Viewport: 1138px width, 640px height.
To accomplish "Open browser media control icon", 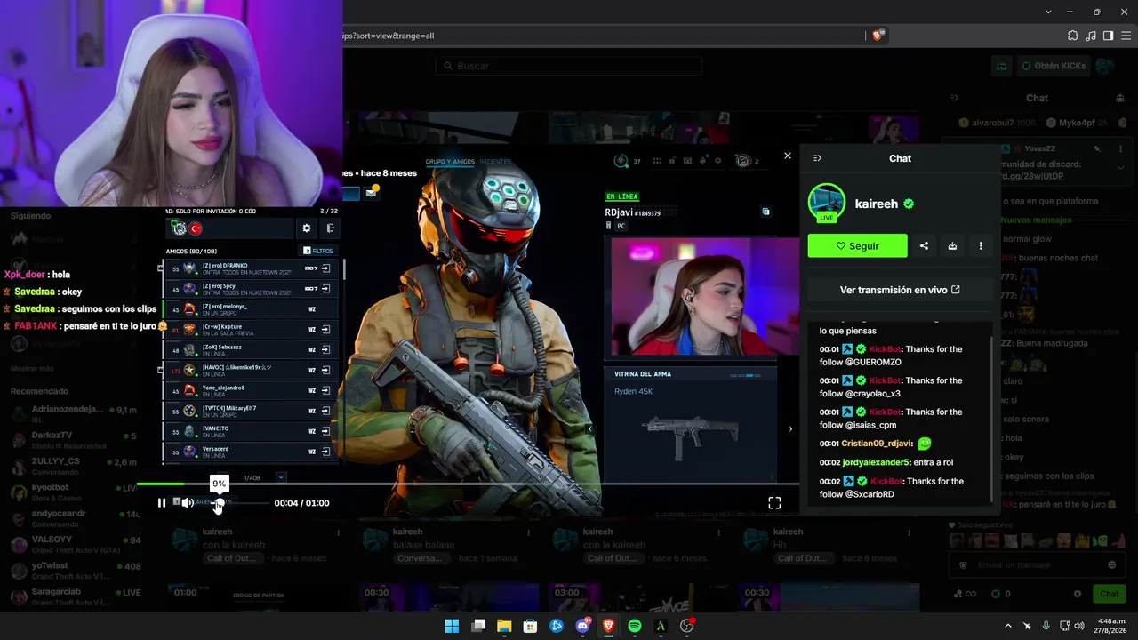I will pyautogui.click(x=1091, y=36).
